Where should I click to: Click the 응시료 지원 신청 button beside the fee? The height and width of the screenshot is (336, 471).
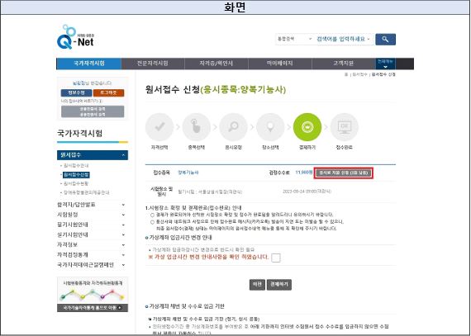point(344,173)
